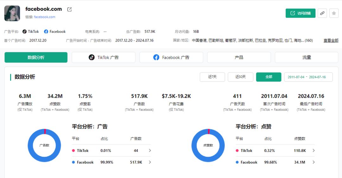Switch to the TikTok 广告 tab
Screen dimensions: 342x178
tap(104, 57)
